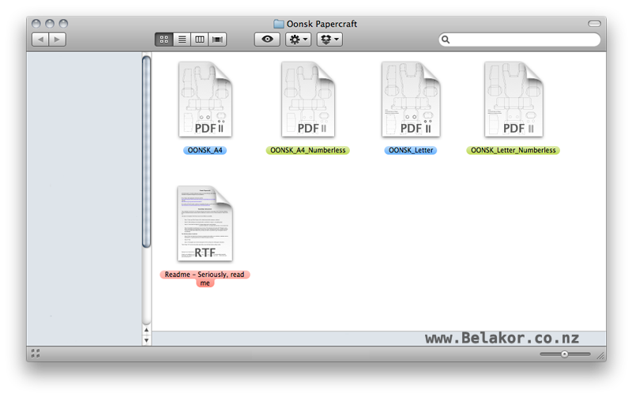This screenshot has width=632, height=397.
Task: Click the OONSK_A4_Numberless file name label
Action: 307,150
